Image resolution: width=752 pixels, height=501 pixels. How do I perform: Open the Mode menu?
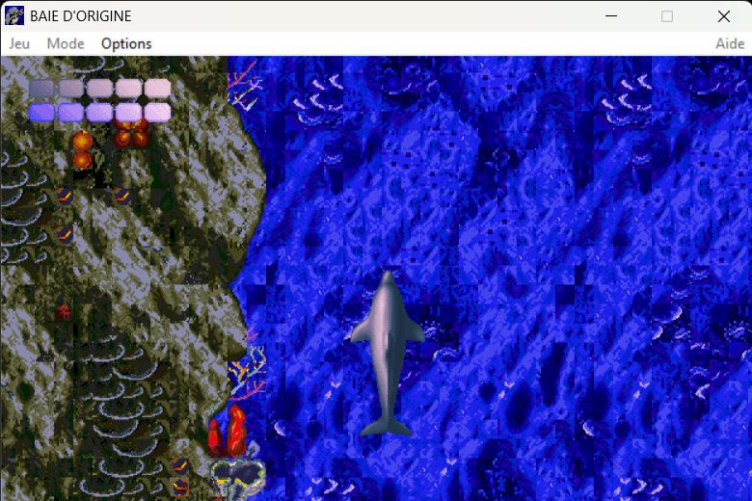click(x=66, y=43)
